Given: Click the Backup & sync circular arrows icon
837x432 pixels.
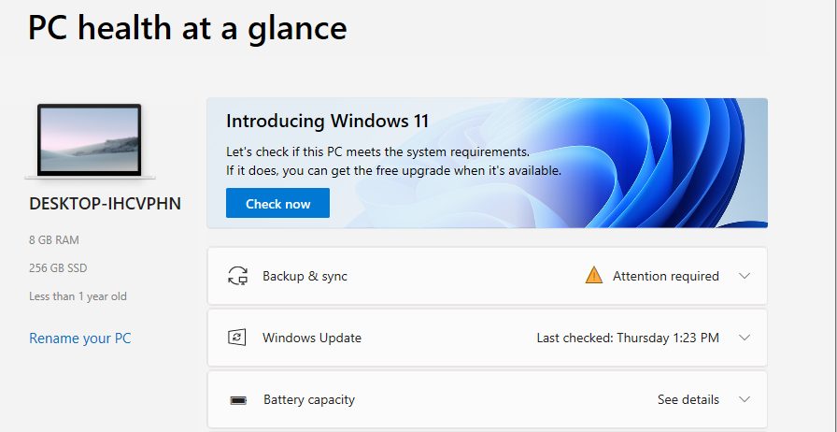Looking at the screenshot, I should (237, 276).
